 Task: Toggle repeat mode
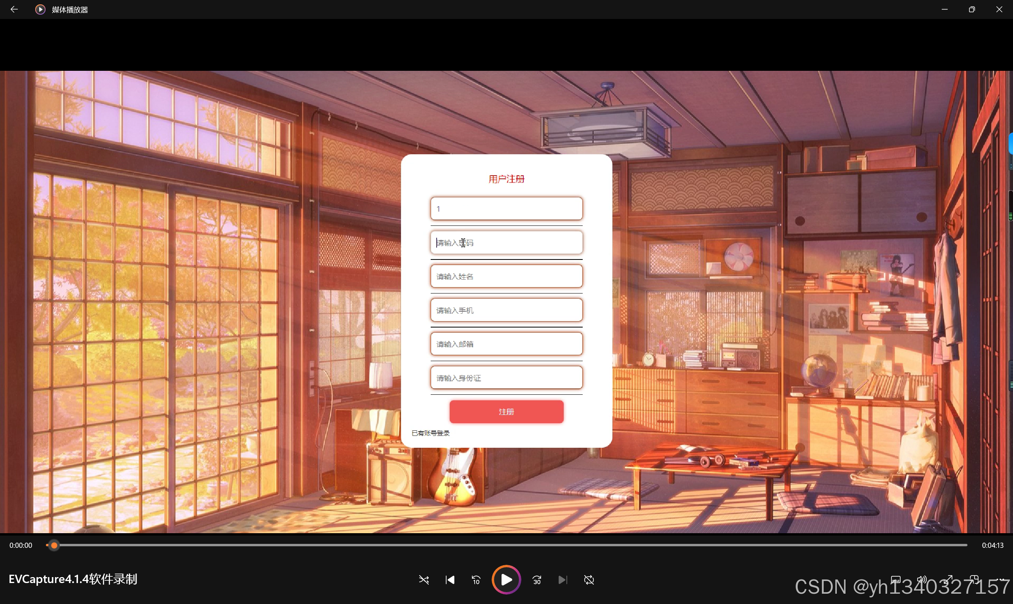tap(589, 579)
